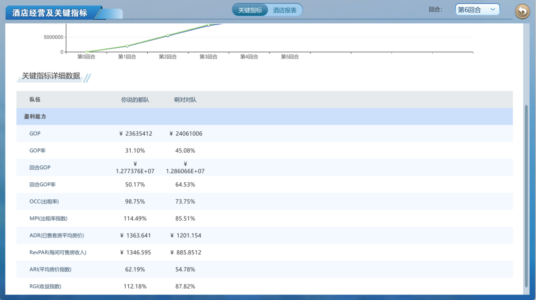The height and width of the screenshot is (300, 536).
Task: Click the chart data point at 第1回合
Action: pos(127,46)
